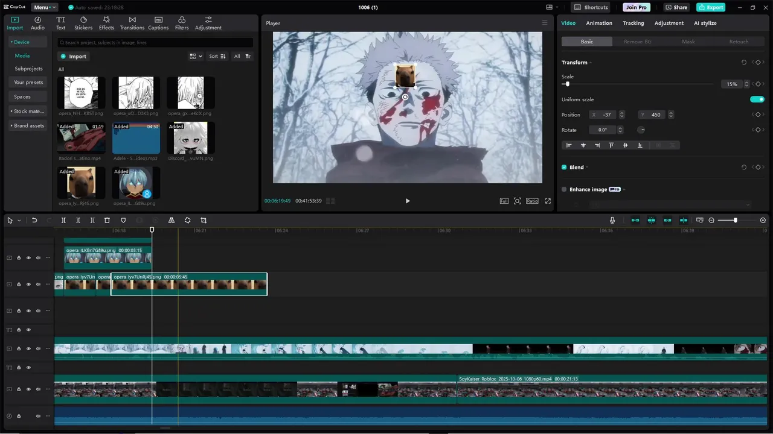The image size is (773, 434).
Task: Open the grid view options dropdown
Action: tap(196, 56)
